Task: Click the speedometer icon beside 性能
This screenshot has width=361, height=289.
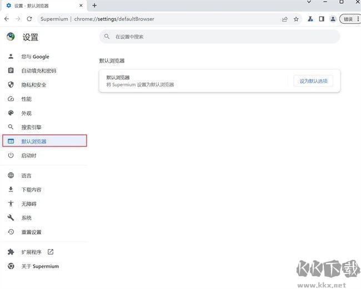Action: [11, 99]
